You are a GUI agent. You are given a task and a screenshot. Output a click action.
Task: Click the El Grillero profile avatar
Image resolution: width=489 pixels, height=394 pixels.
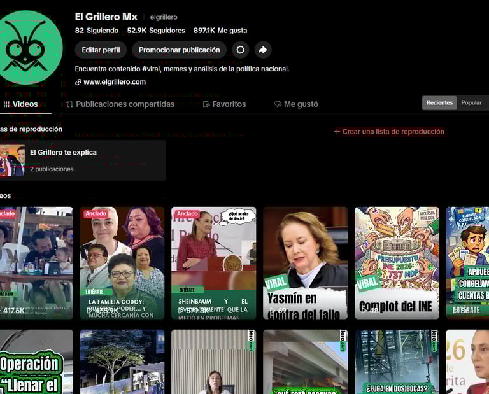[27, 48]
